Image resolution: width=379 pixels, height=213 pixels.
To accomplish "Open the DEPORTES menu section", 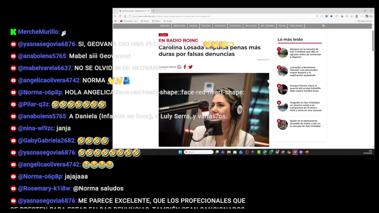I will tap(220, 26).
